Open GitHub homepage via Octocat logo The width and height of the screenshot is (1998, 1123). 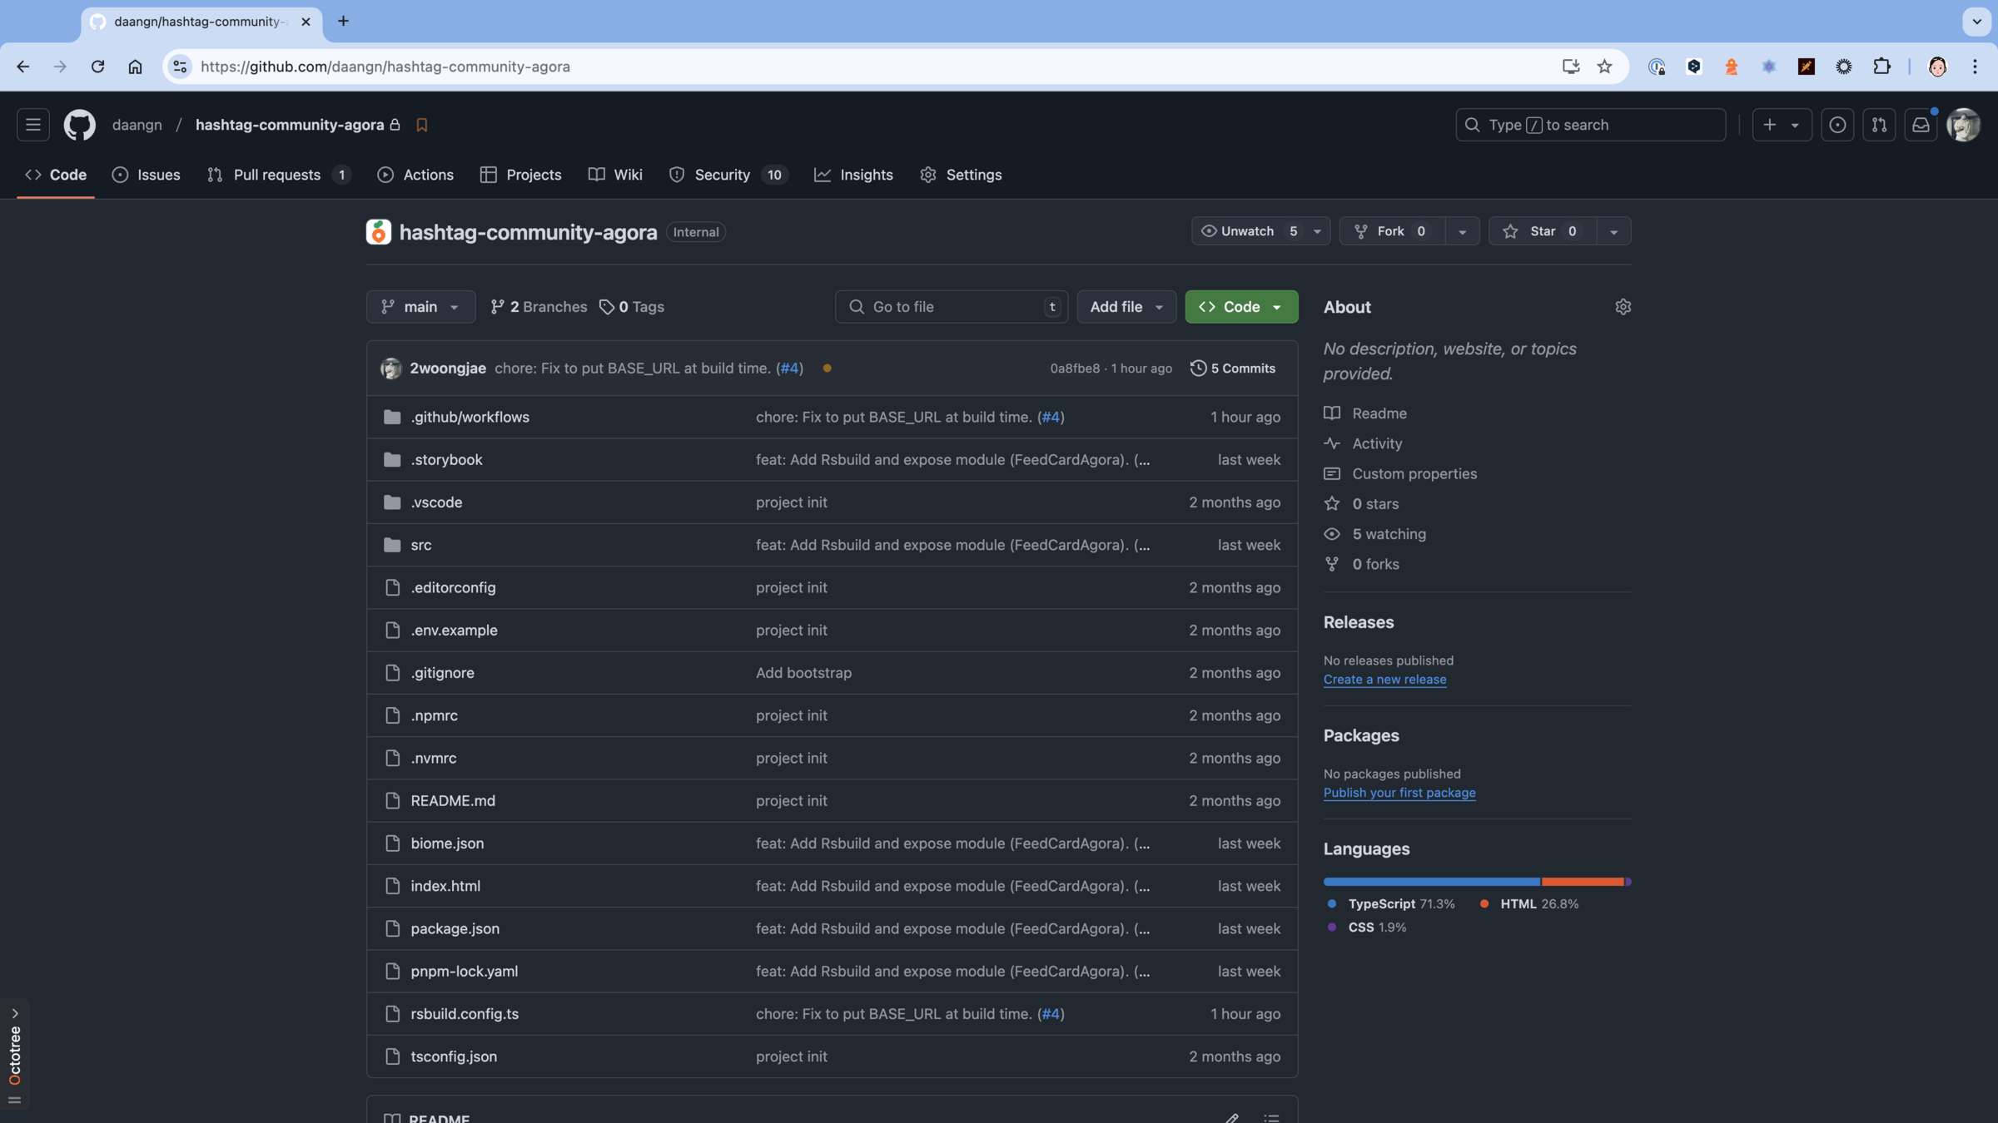(x=80, y=125)
